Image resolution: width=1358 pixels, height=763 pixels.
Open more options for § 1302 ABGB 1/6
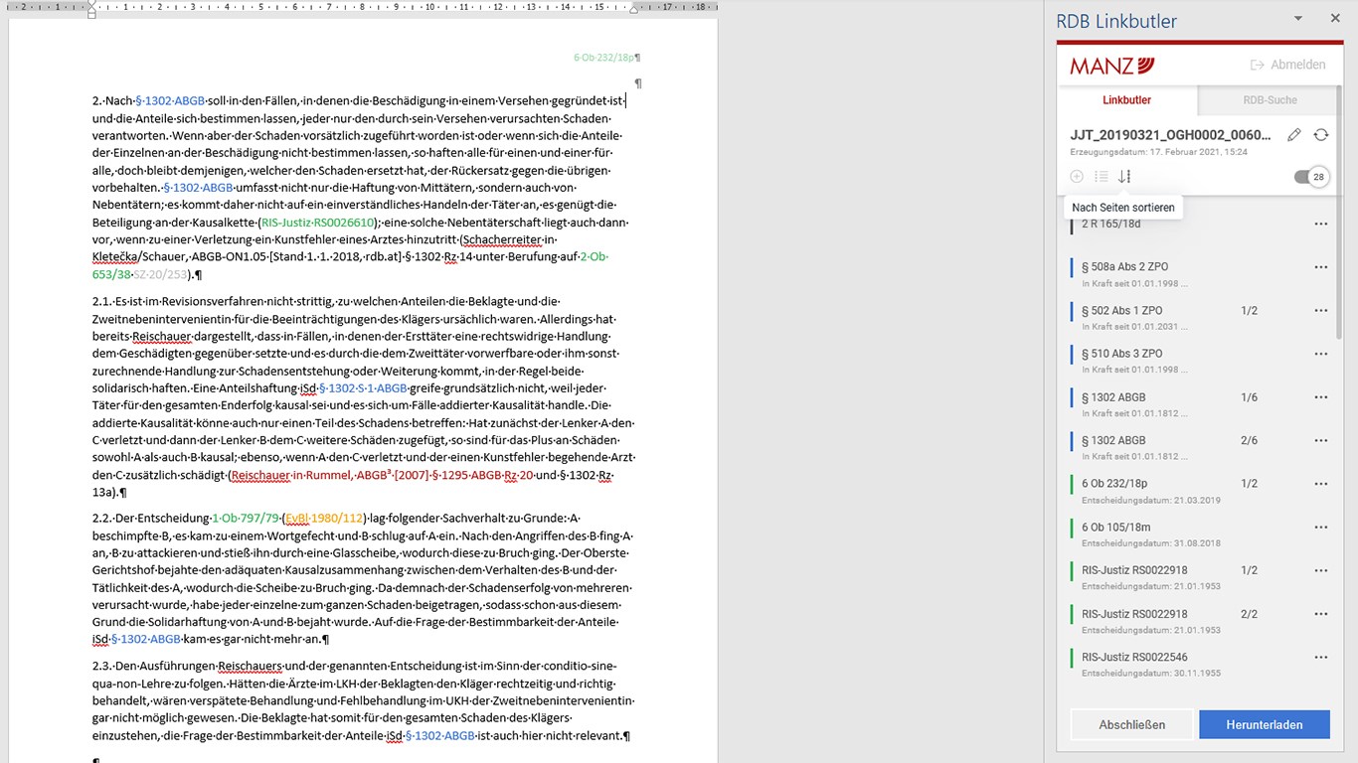(x=1320, y=397)
